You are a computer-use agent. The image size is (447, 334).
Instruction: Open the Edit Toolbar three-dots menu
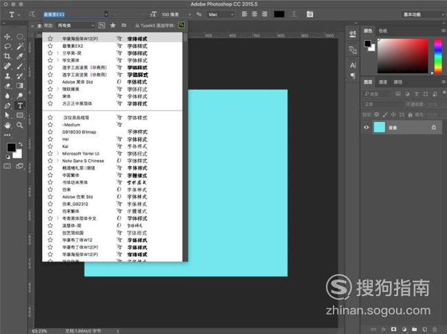pyautogui.click(x=7, y=135)
